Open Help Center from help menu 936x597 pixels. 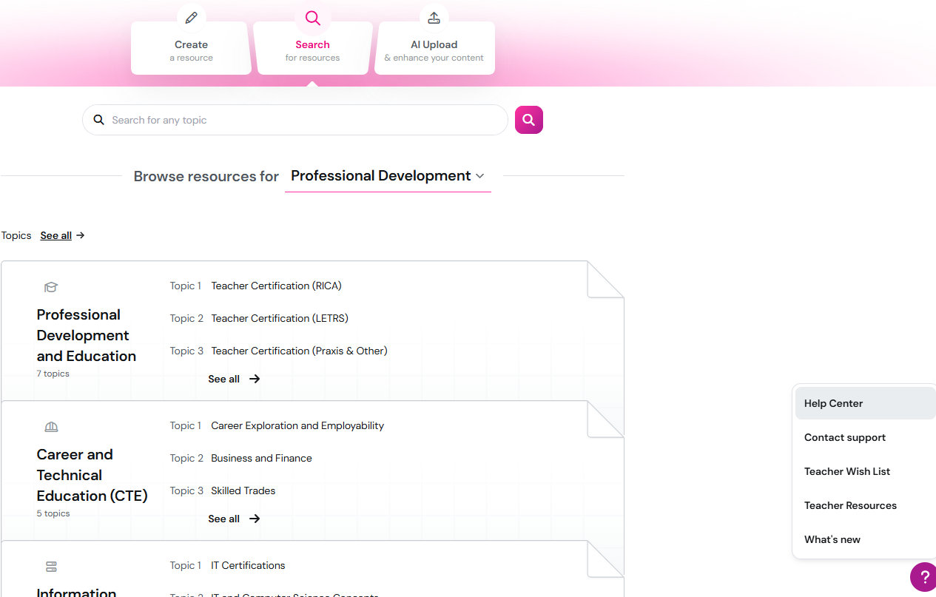click(x=865, y=403)
